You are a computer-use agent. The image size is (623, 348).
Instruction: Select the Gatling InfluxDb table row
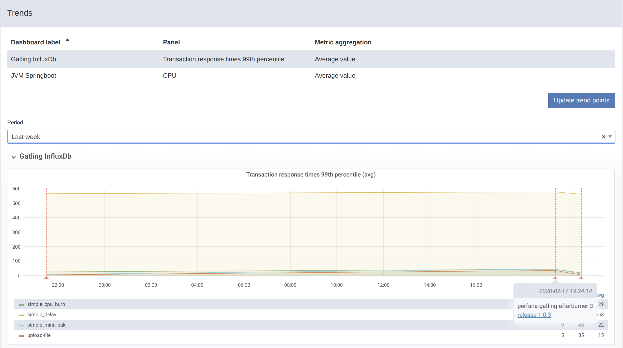311,59
